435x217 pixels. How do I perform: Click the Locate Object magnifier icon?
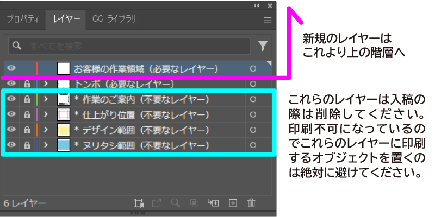pos(176,203)
